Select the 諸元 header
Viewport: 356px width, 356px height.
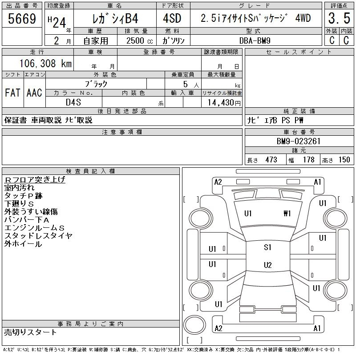(299, 150)
